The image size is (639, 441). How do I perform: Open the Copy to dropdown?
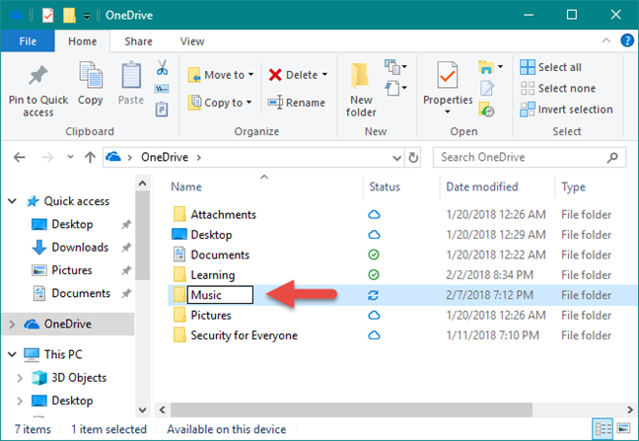(x=248, y=103)
